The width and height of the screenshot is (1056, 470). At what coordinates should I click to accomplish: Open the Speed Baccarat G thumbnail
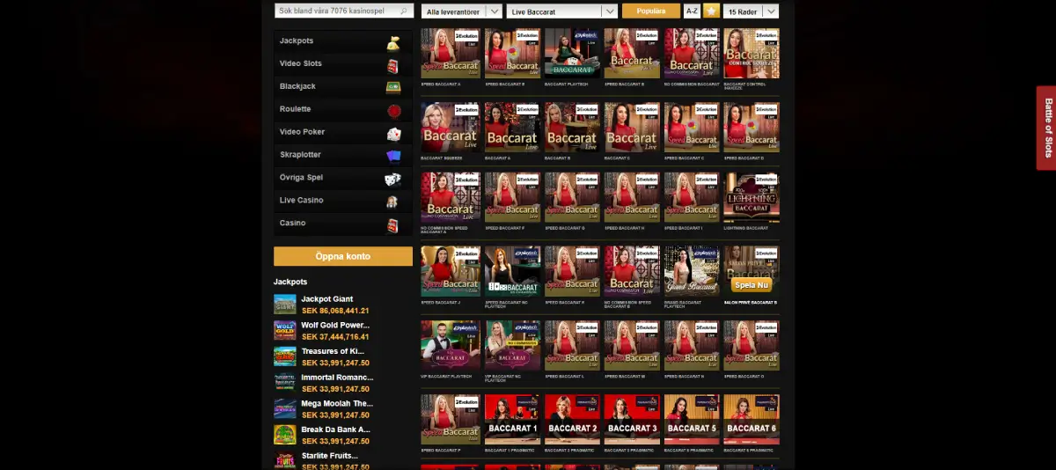click(572, 198)
